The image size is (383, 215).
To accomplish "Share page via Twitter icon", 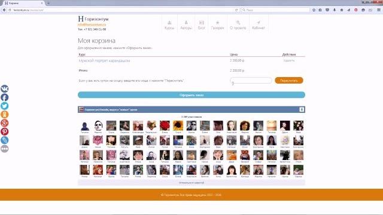I will coord(4,106).
